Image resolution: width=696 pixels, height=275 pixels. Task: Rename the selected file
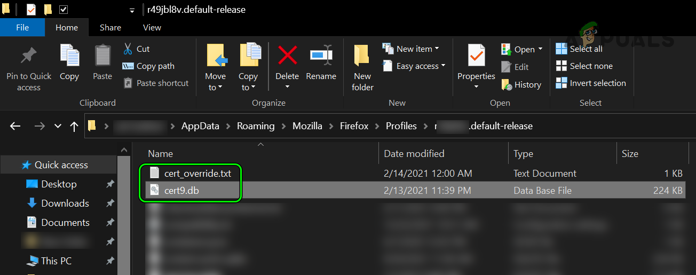click(x=321, y=63)
